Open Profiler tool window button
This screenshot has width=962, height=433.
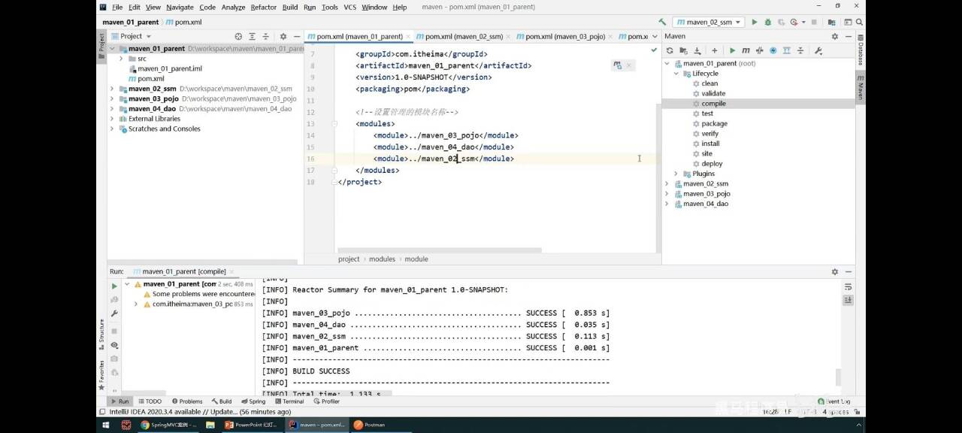[x=326, y=401]
